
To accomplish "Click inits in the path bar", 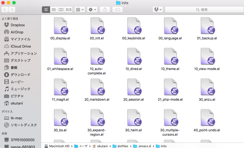I will coord(161,146).
